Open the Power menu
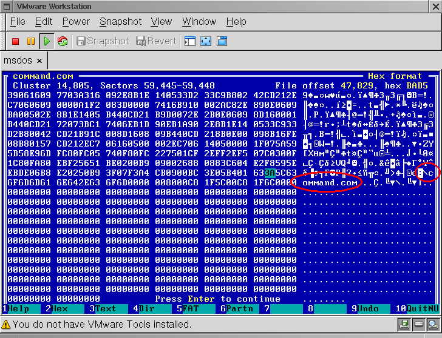Viewport: 442px width, 338px height. [76, 22]
